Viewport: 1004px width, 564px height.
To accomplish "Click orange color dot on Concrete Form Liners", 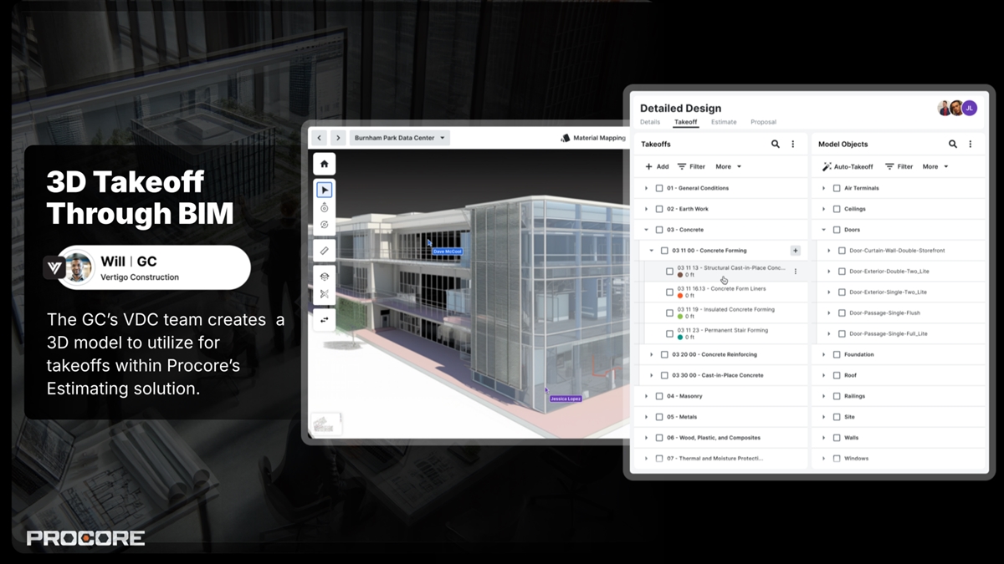I will [x=680, y=296].
